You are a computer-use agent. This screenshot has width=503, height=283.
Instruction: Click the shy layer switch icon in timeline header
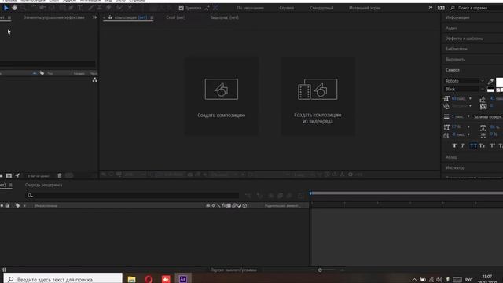(207, 205)
